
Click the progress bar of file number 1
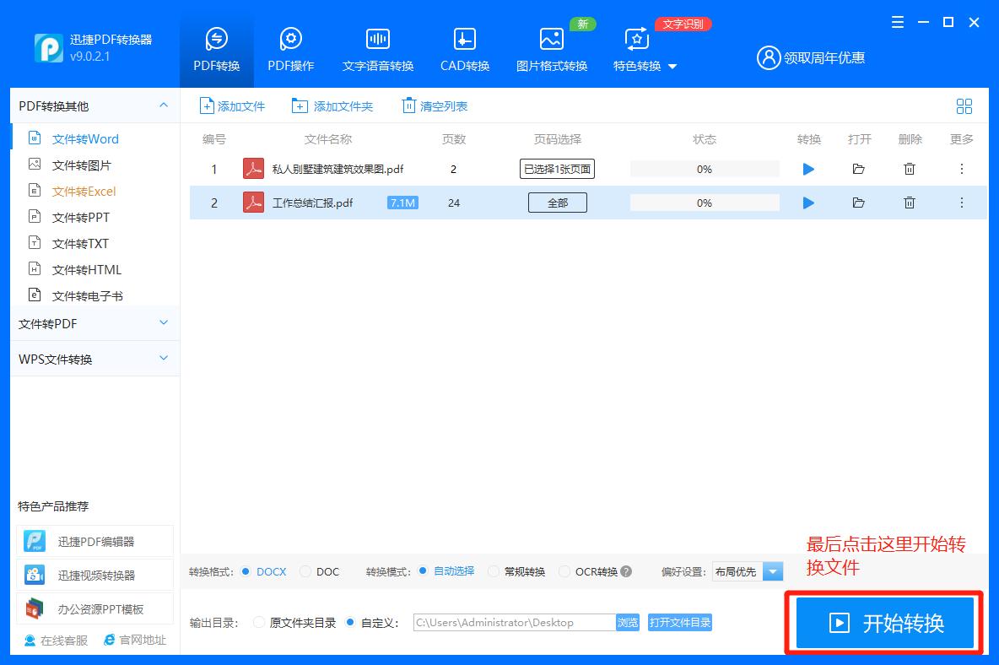pos(705,168)
